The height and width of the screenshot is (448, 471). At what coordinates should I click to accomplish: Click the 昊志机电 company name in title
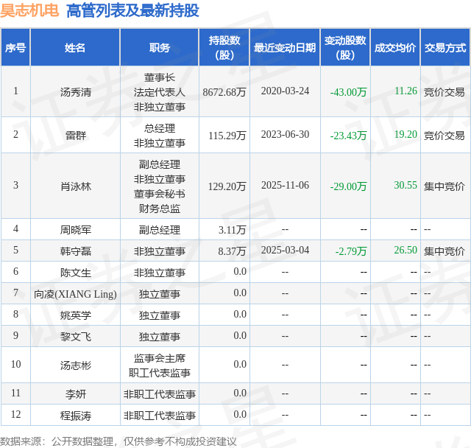(29, 10)
